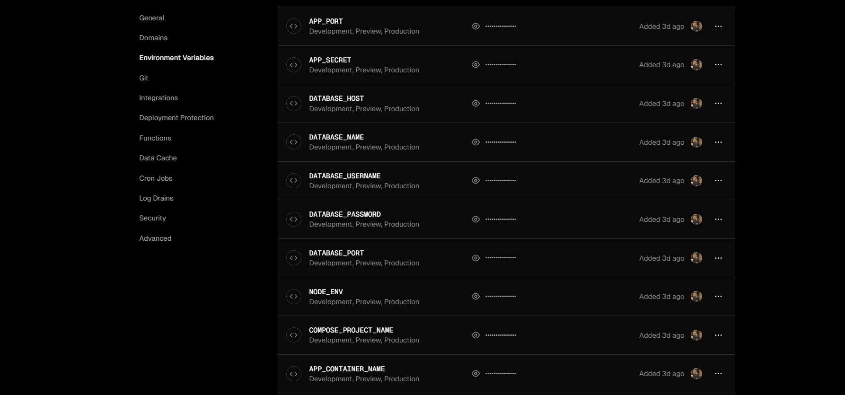Open the Deployment Protection settings
This screenshot has width=845, height=395.
point(176,118)
